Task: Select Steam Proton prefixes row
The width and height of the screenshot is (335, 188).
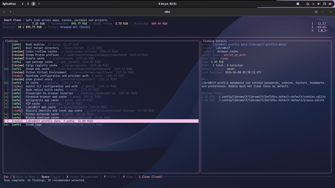Action: coord(101,55)
